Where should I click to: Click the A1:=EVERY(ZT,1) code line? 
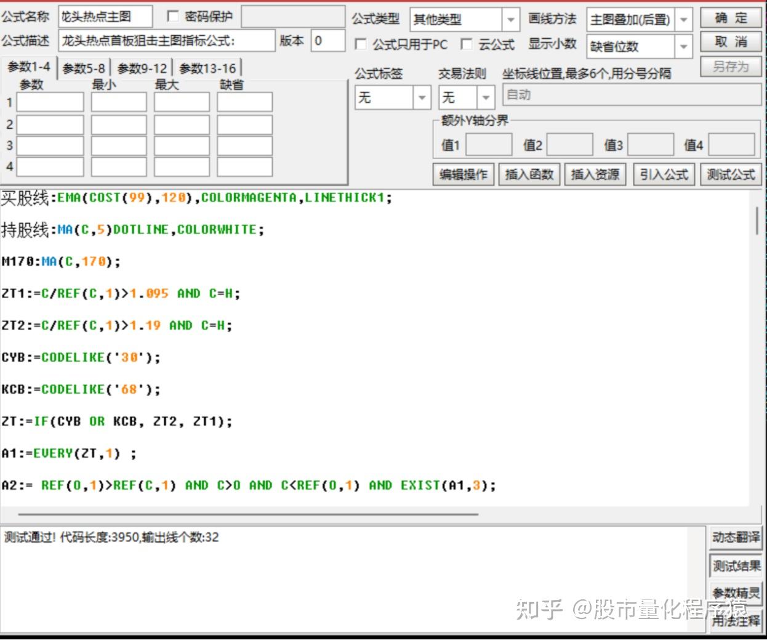pyautogui.click(x=69, y=454)
